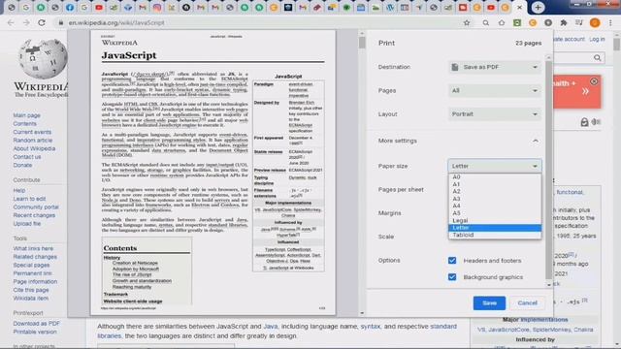Open a new tab with plus button
Viewport: 621px width, 349px height.
(538, 7)
